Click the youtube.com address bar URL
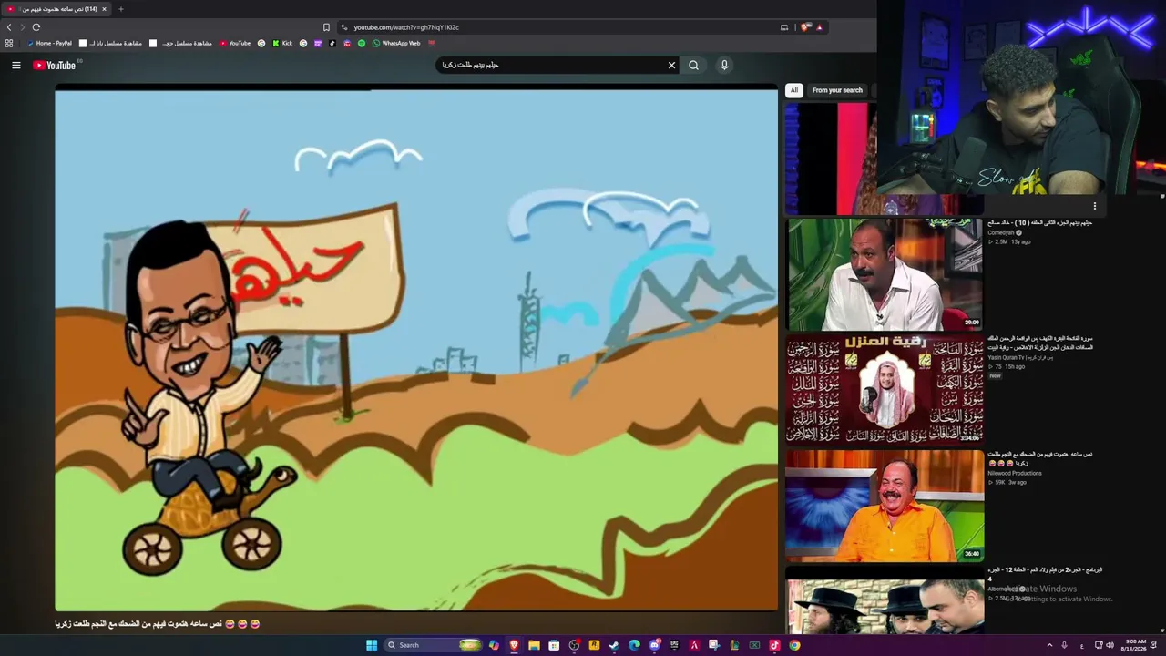 pos(406,27)
